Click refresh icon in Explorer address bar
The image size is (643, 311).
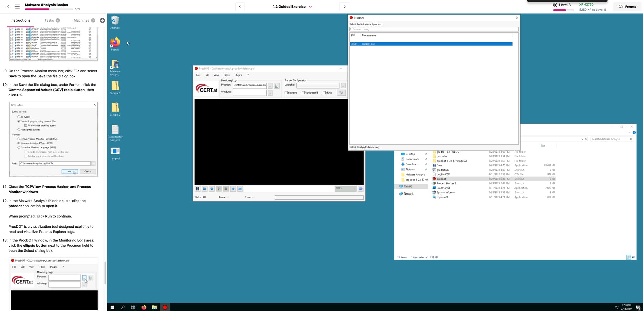pyautogui.click(x=586, y=139)
